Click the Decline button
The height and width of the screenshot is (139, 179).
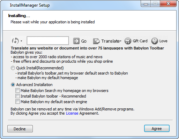tap(20, 129)
